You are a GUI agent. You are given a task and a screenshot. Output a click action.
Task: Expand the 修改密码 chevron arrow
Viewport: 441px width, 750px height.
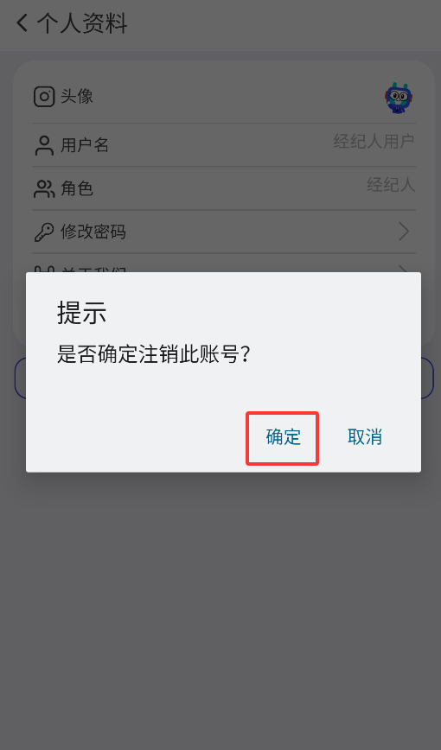click(x=404, y=232)
